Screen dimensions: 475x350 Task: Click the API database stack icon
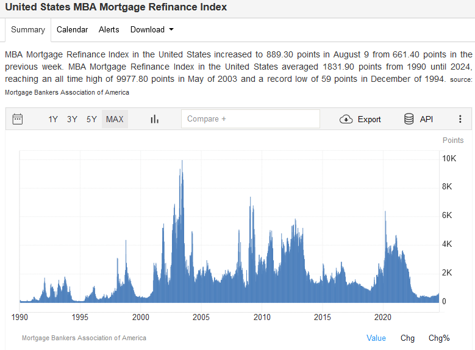(x=409, y=119)
